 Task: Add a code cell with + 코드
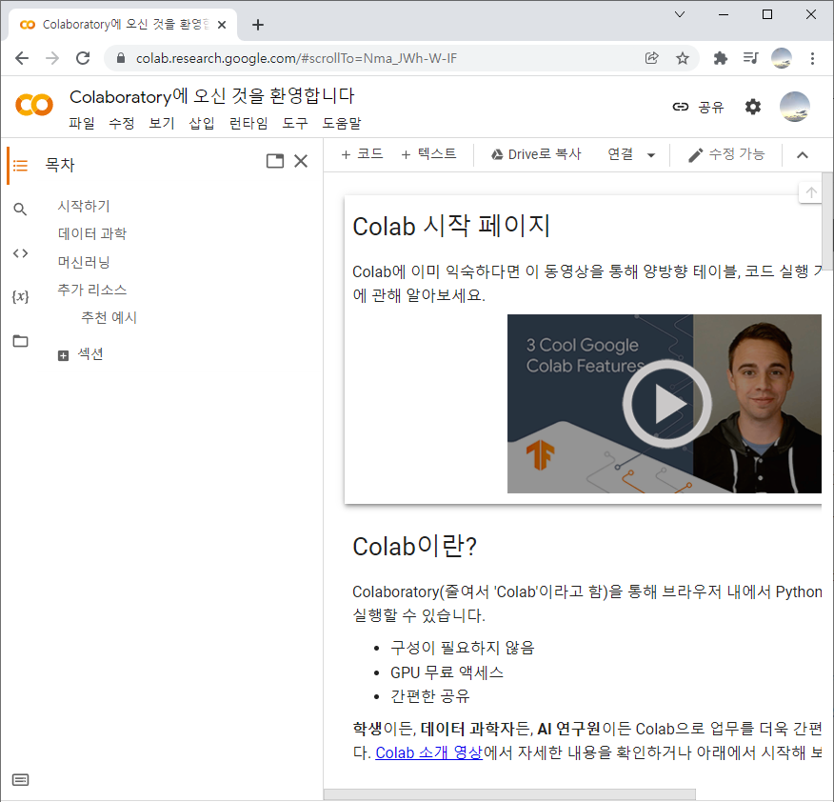click(x=362, y=153)
